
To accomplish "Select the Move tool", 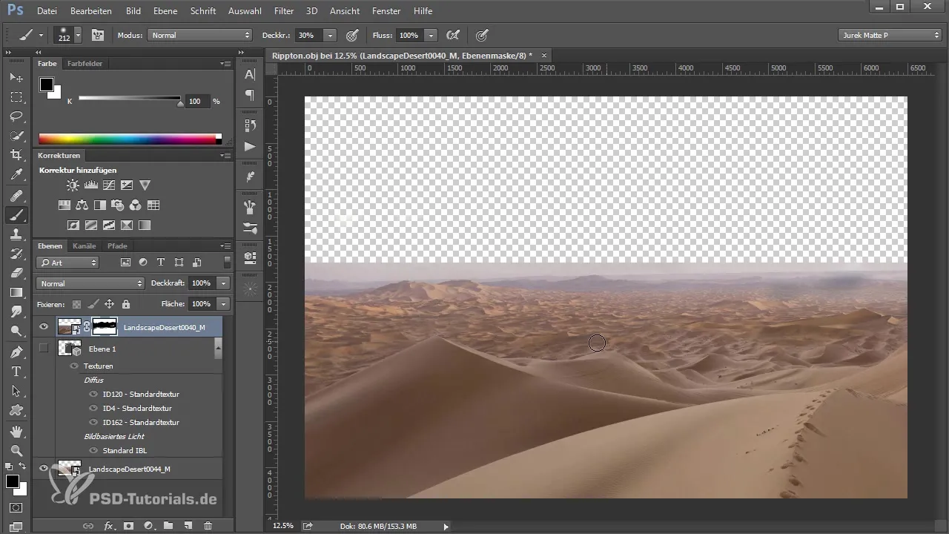I will 16,77.
